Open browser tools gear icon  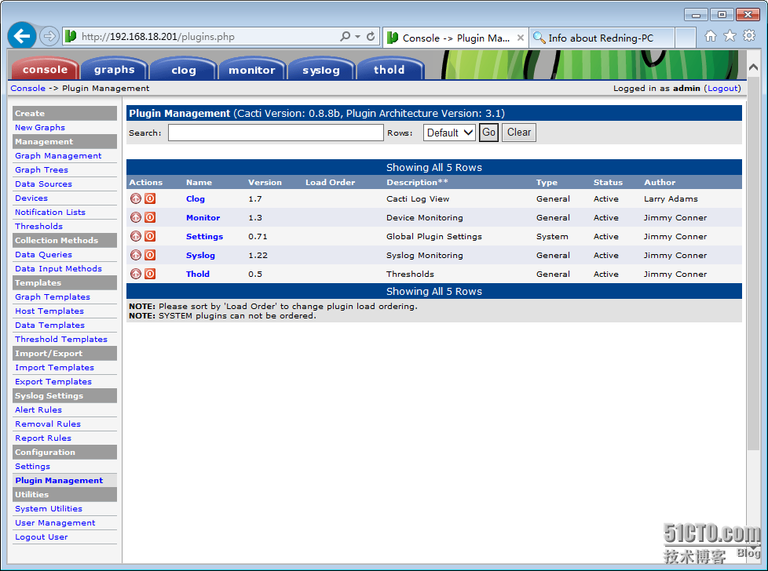coord(749,36)
